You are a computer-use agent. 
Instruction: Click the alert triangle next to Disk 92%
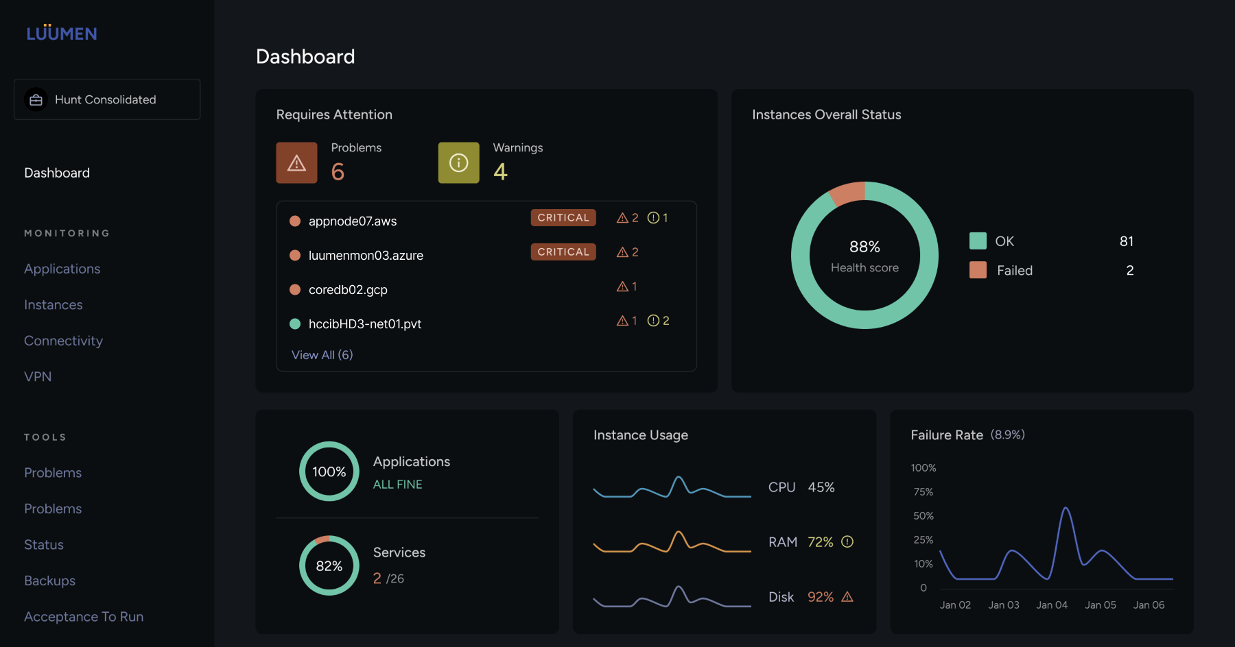click(847, 597)
